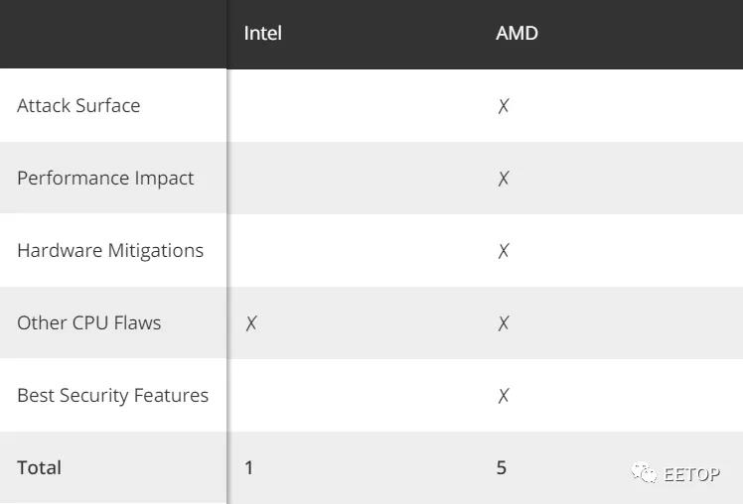Image resolution: width=743 pixels, height=504 pixels.
Task: Click the empty Intel cell for Best Security Features
Action: coord(353,395)
